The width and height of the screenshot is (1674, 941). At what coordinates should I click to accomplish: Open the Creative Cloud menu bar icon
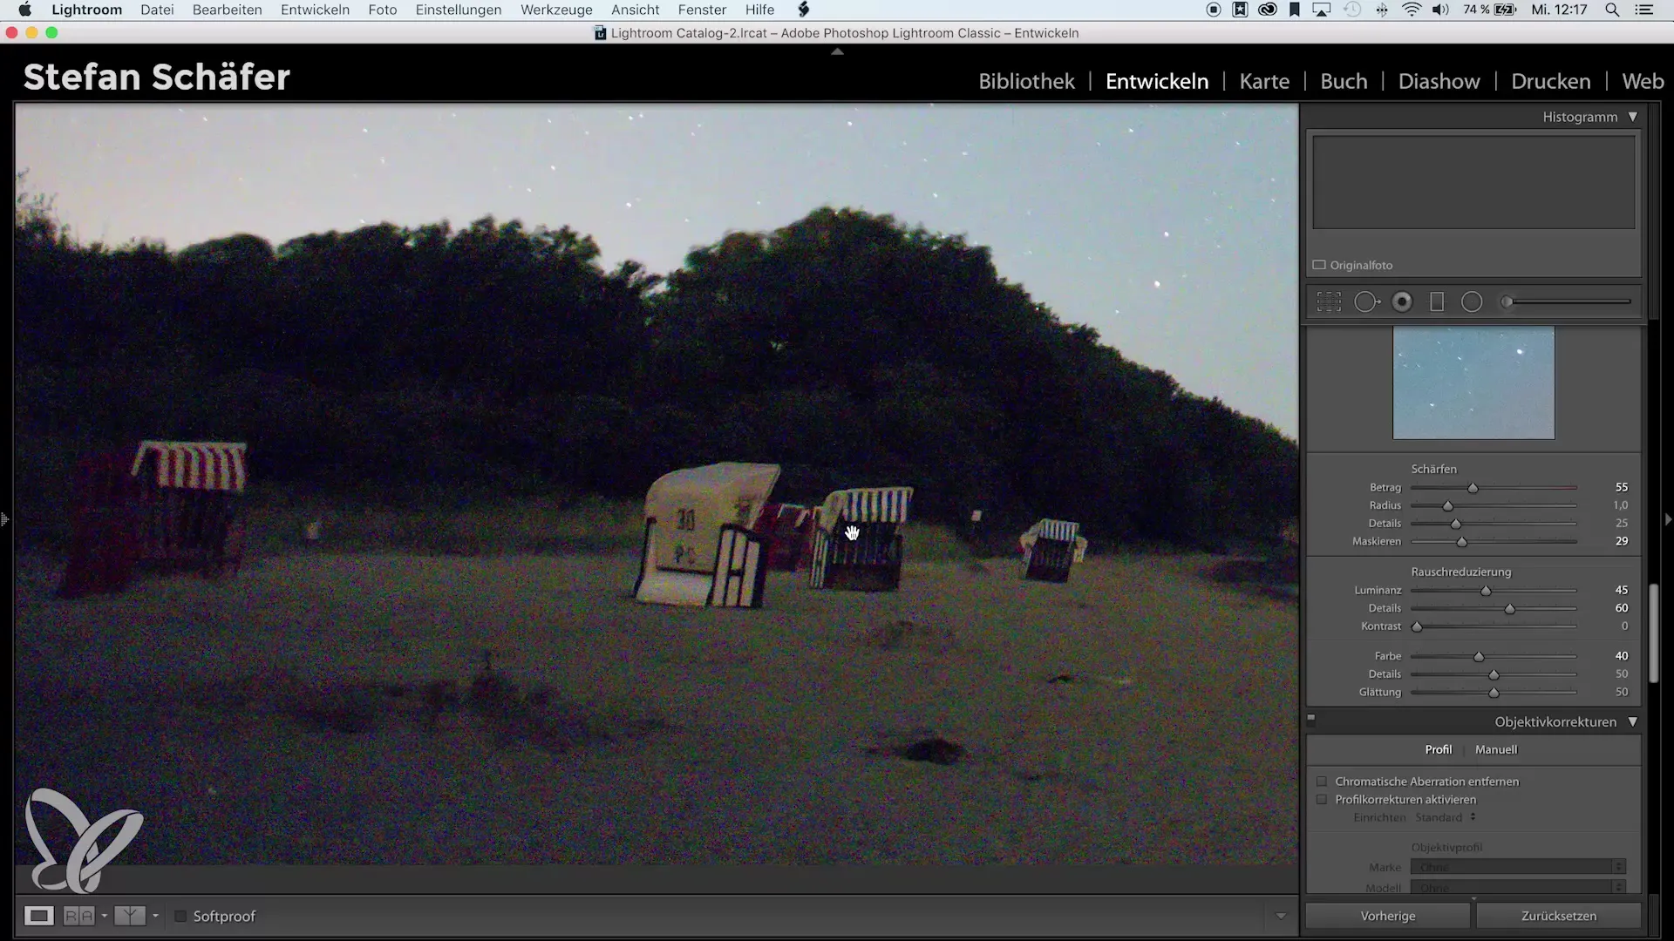pos(1268,10)
